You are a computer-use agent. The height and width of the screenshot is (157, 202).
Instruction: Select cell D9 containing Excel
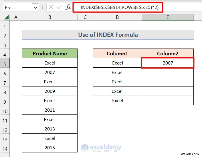pos(117,100)
